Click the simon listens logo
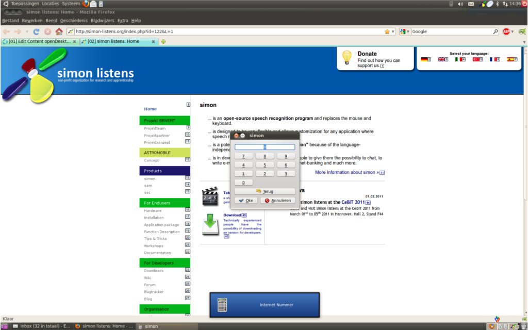Viewport: 528px width, 330px height. (69, 75)
